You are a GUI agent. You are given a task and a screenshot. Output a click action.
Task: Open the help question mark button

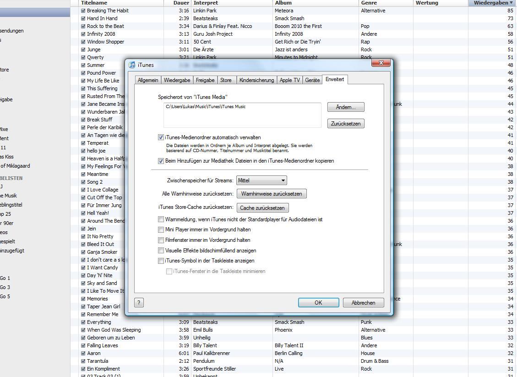point(139,302)
